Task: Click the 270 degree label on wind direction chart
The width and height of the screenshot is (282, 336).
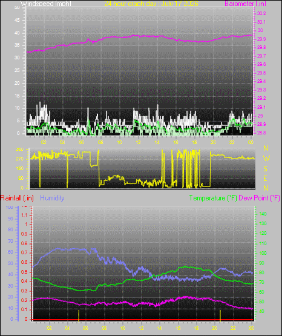Action: [20, 159]
